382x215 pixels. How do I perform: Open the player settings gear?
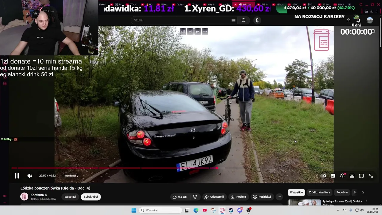[343, 176]
